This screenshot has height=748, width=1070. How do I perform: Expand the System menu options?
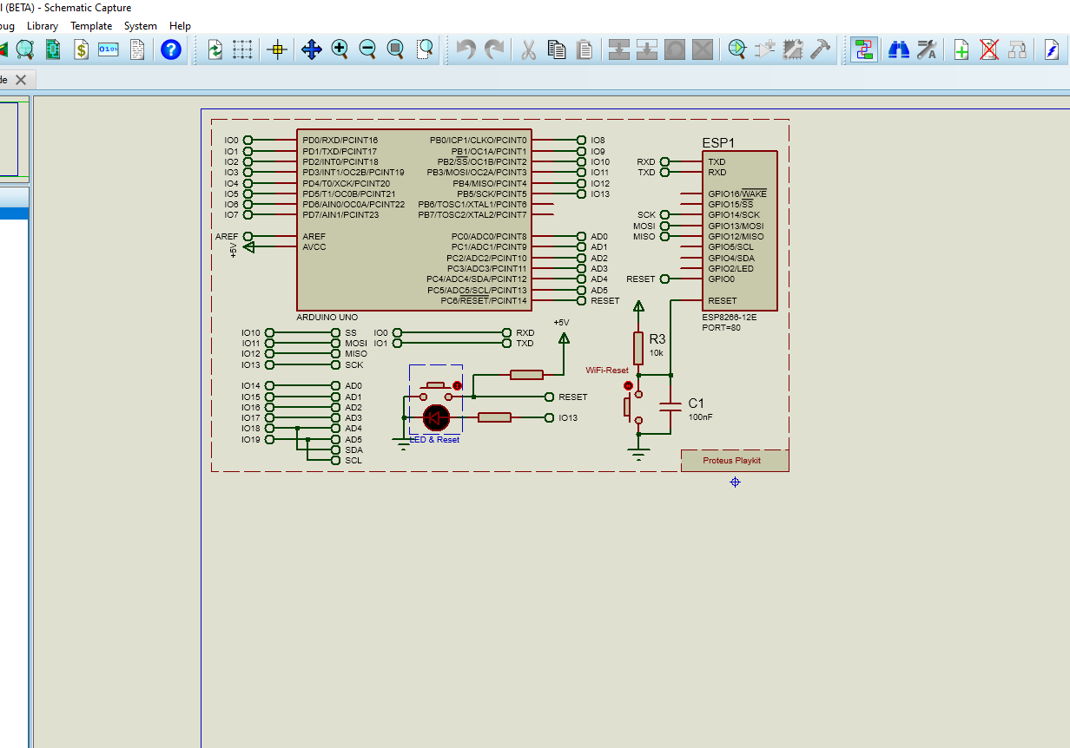pos(140,25)
